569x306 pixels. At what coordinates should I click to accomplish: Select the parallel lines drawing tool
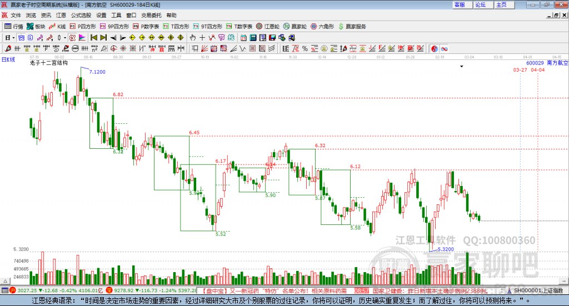(272, 48)
